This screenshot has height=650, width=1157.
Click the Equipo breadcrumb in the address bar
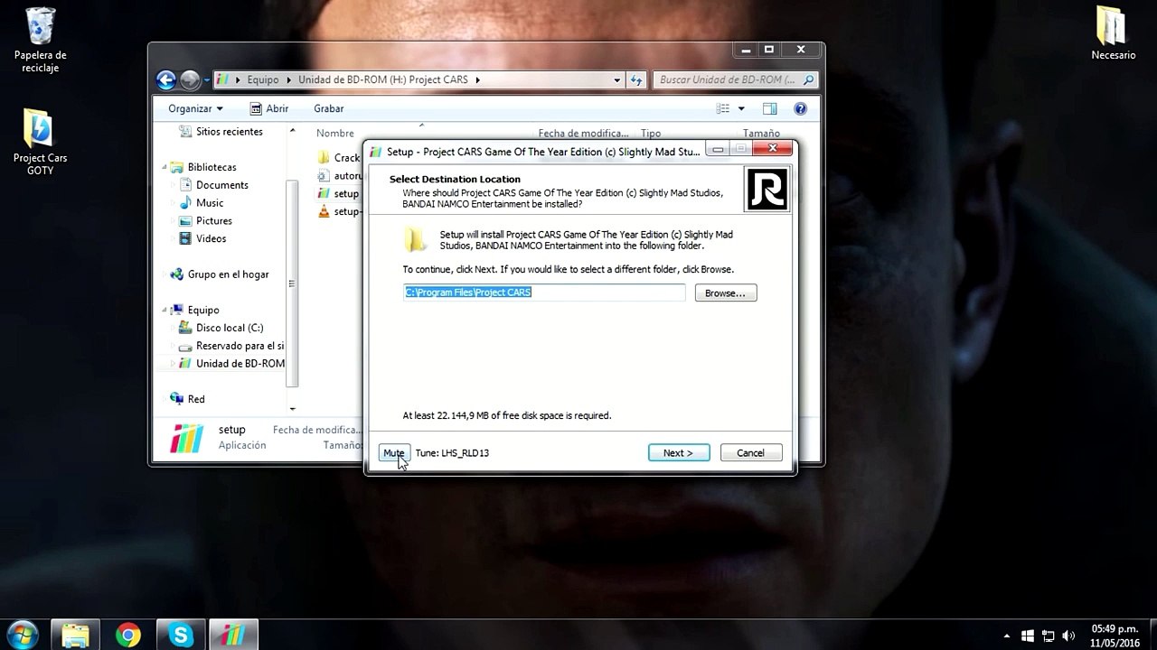click(263, 79)
